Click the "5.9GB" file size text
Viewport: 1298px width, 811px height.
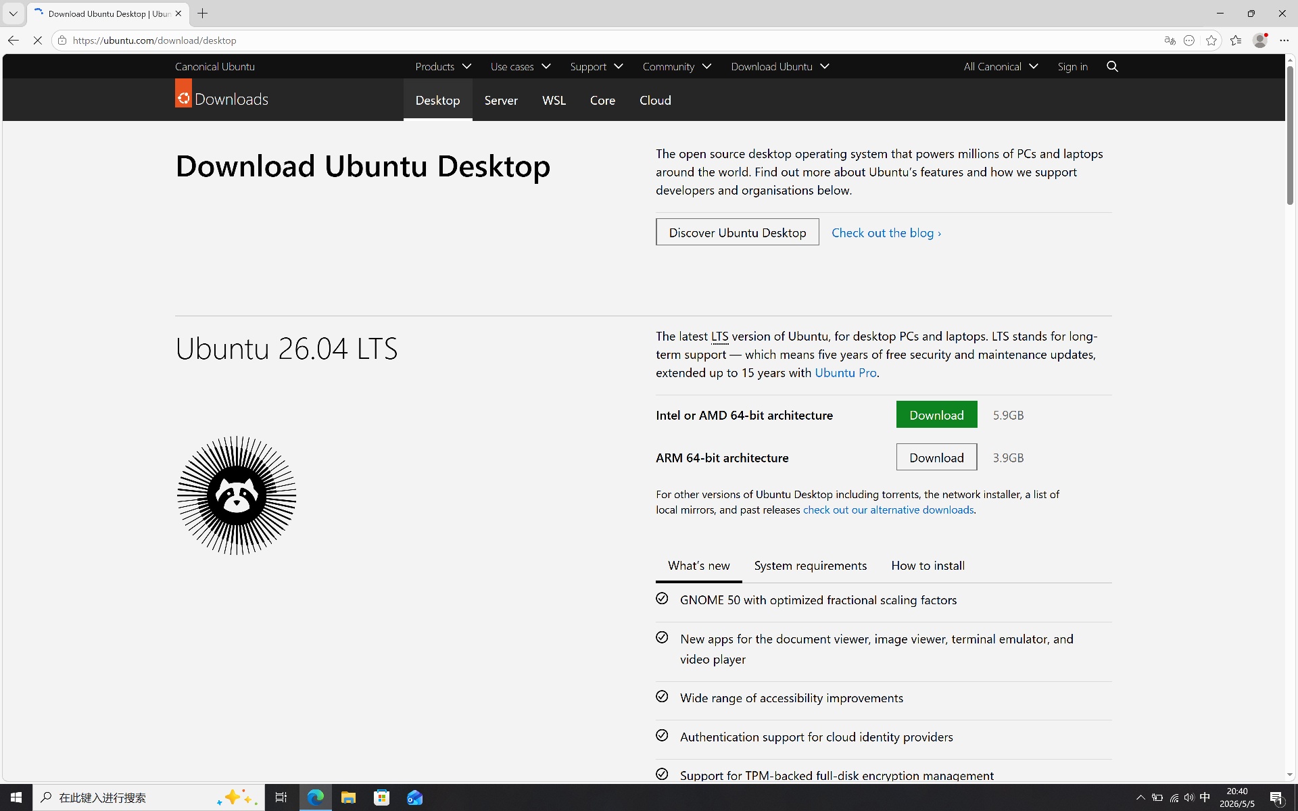pyautogui.click(x=1008, y=415)
